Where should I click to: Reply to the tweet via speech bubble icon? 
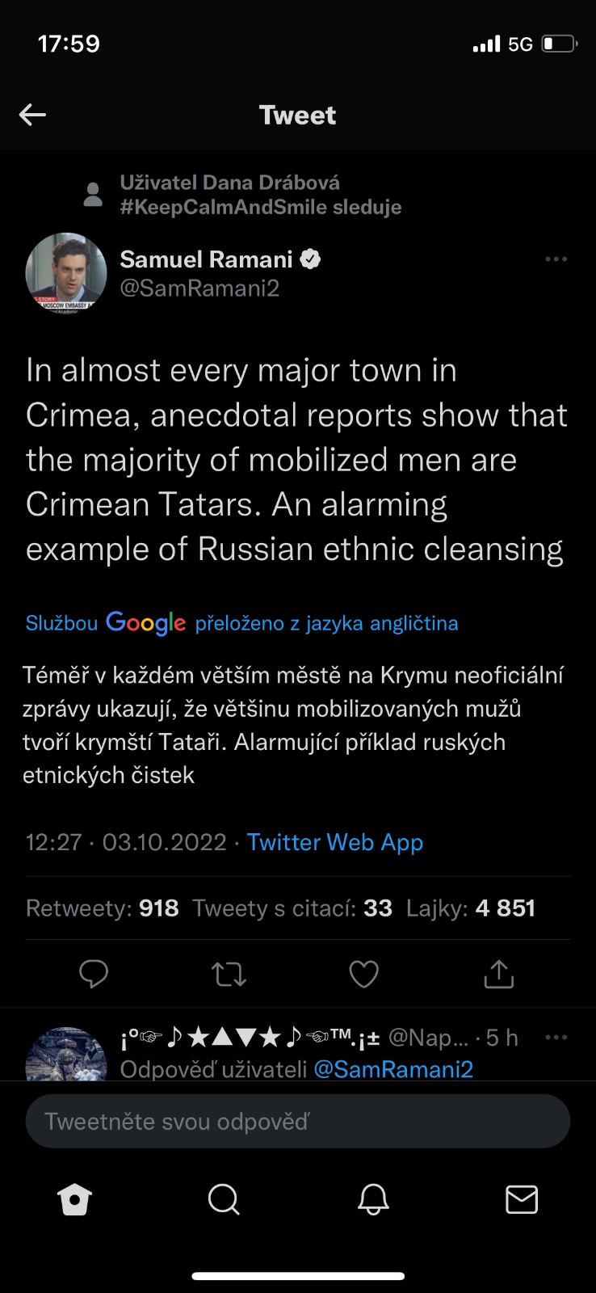point(94,974)
